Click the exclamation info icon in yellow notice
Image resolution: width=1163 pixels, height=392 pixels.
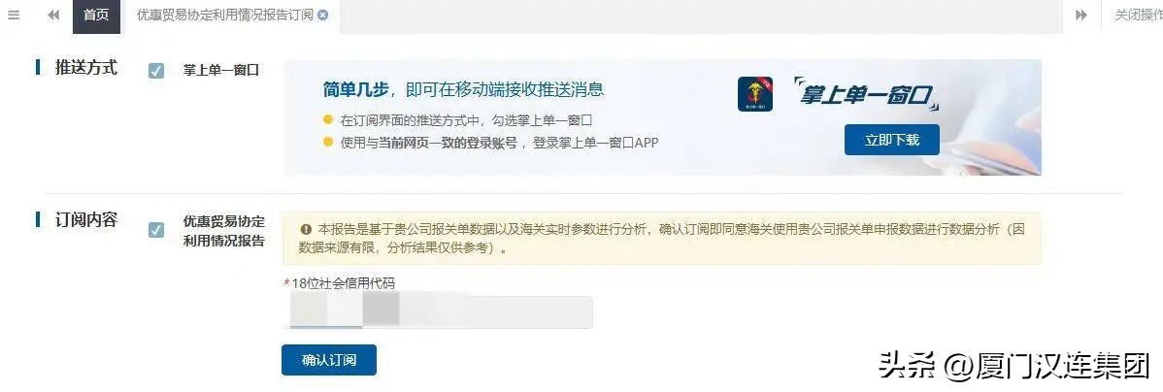(306, 230)
